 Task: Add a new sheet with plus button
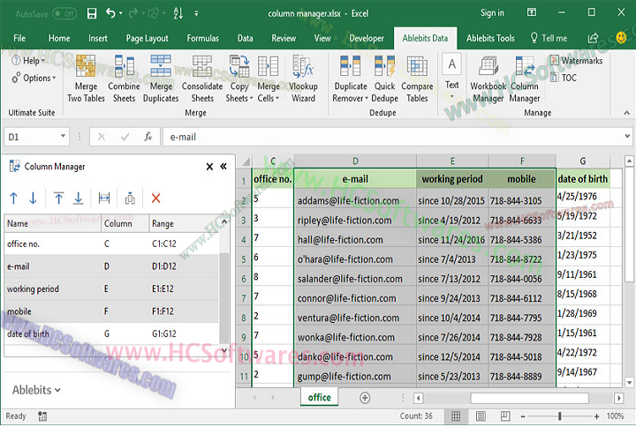click(365, 398)
